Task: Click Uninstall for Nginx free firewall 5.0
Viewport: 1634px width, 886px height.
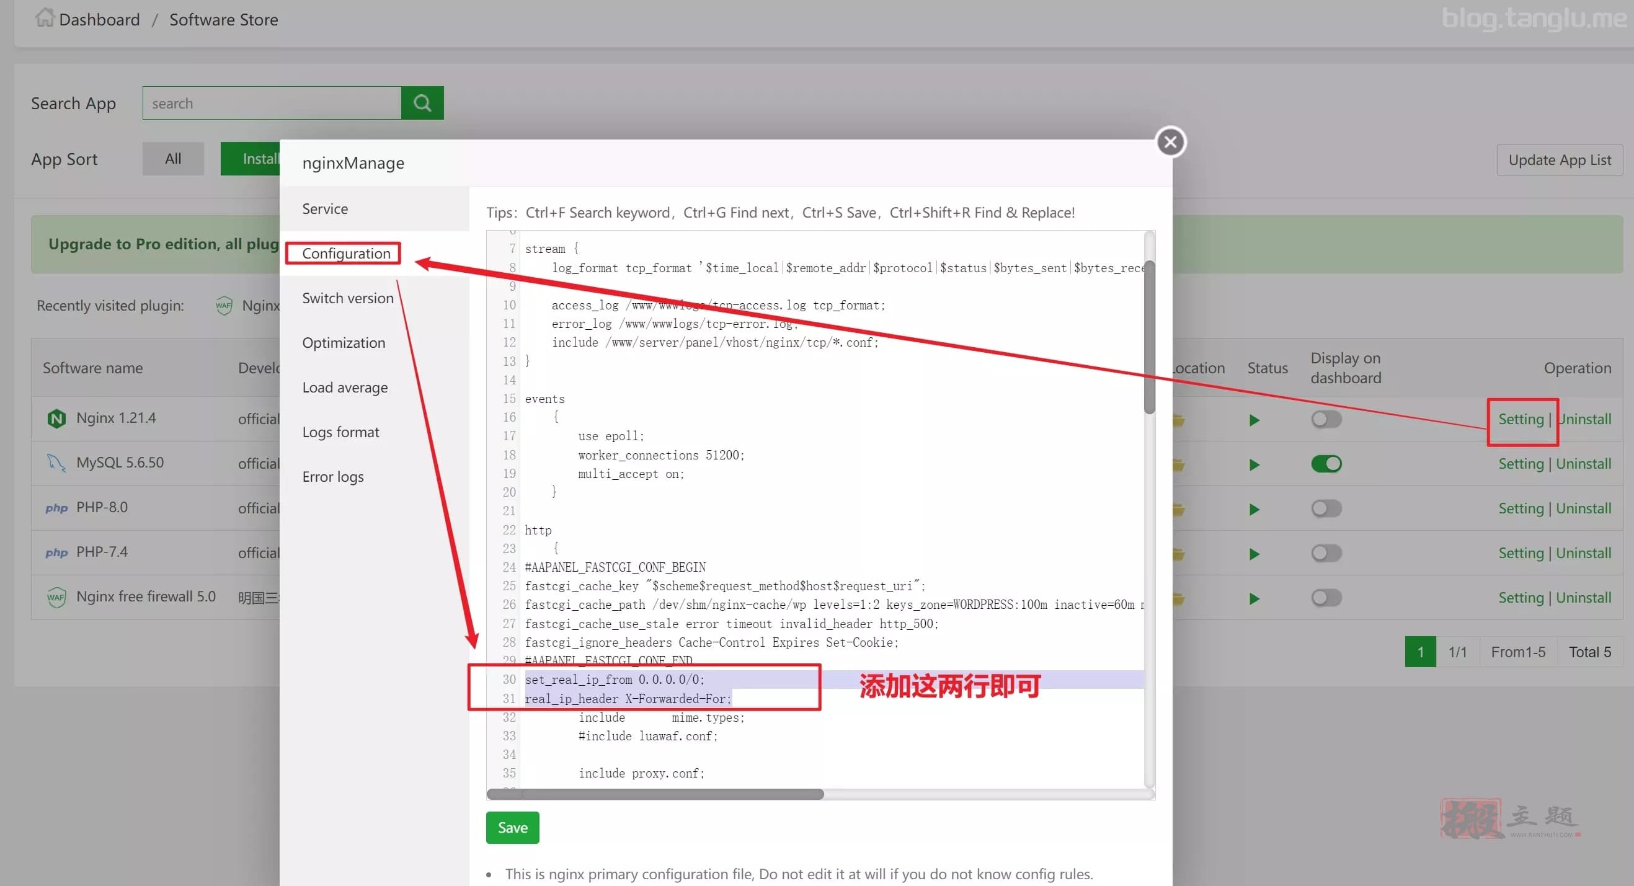Action: pos(1584,598)
